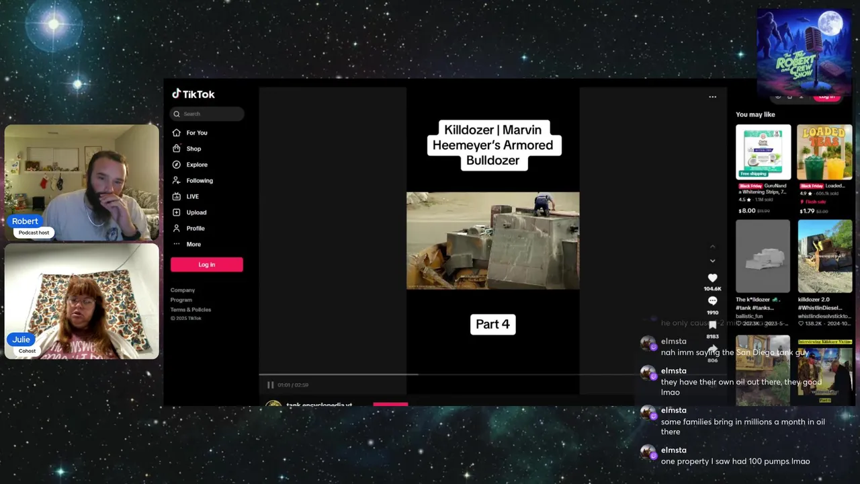Click the Following person icon

[177, 180]
